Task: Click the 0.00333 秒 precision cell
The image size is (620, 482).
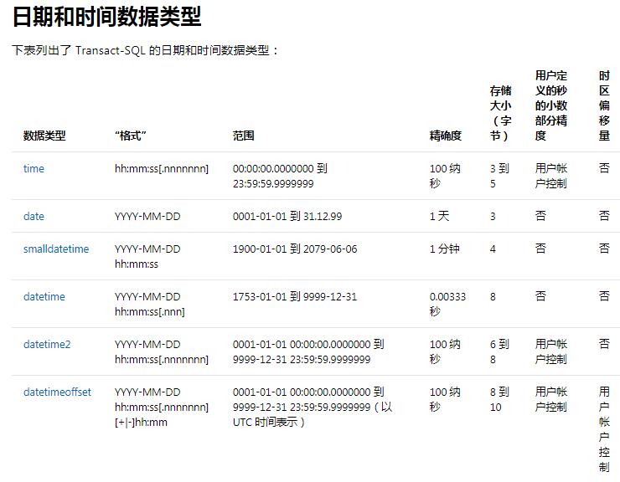Action: point(447,305)
